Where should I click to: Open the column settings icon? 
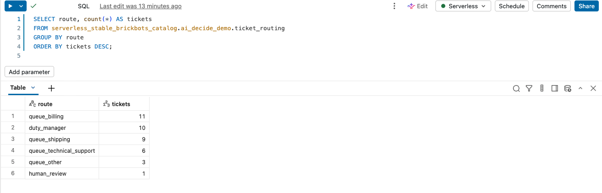pyautogui.click(x=542, y=88)
